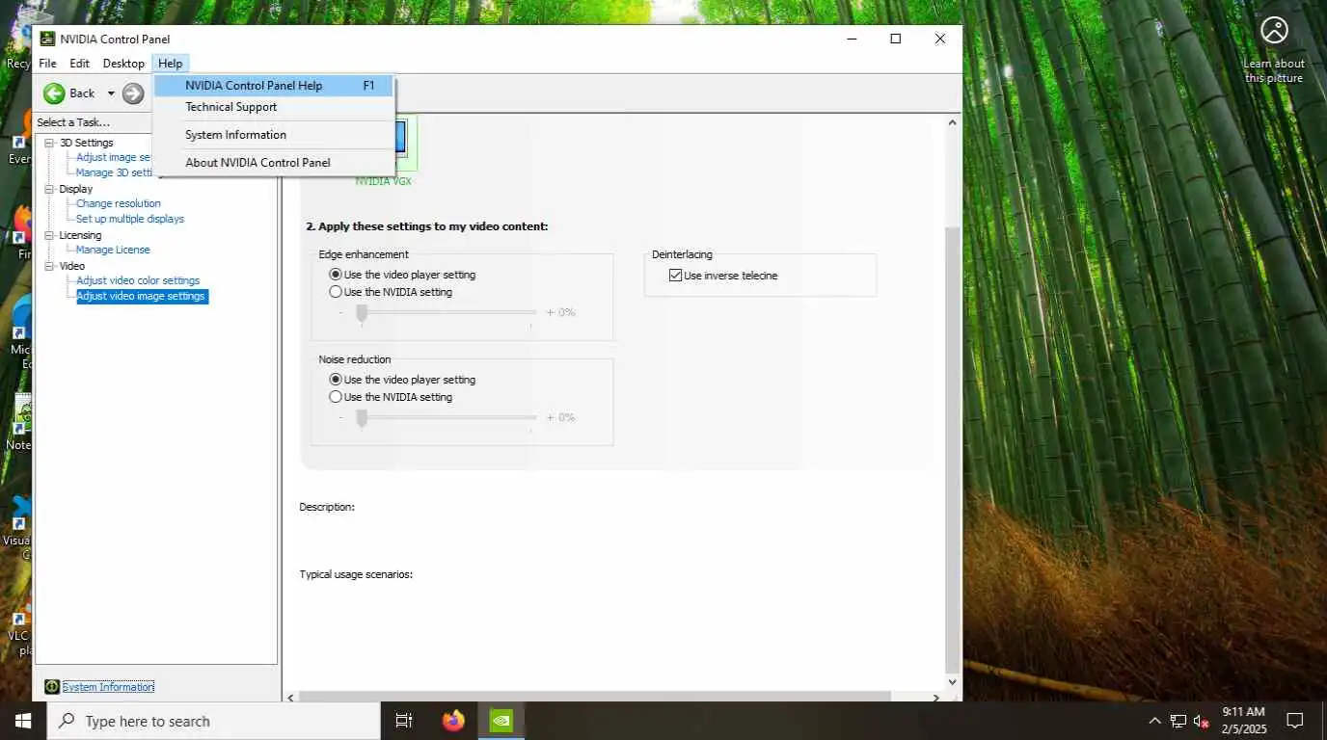Click the green Back arrow icon
Image resolution: width=1327 pixels, height=740 pixels.
pos(54,93)
